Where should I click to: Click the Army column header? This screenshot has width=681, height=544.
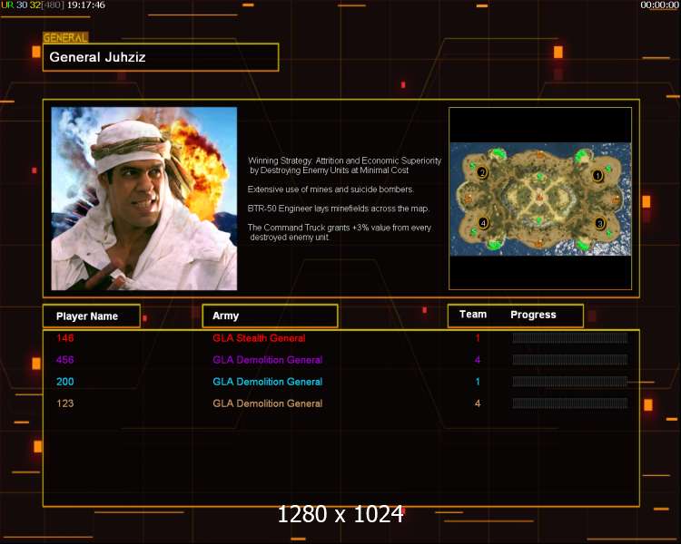coord(270,316)
